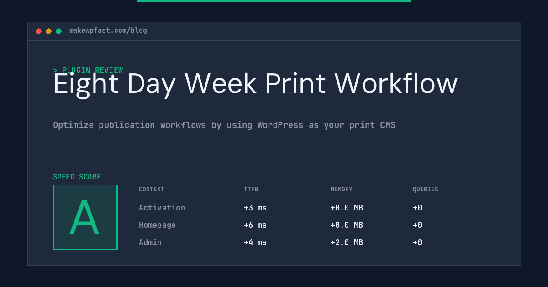Click the Activation TTFB value '+3 ms'
The width and height of the screenshot is (548, 287).
pos(255,208)
